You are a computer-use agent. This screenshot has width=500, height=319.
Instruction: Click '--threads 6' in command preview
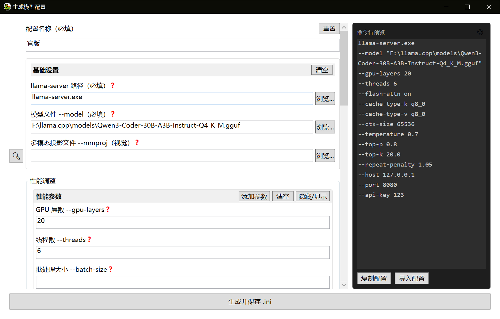click(x=377, y=84)
